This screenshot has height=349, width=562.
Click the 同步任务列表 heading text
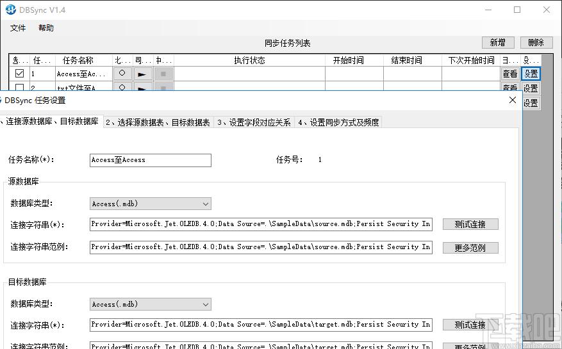point(287,43)
